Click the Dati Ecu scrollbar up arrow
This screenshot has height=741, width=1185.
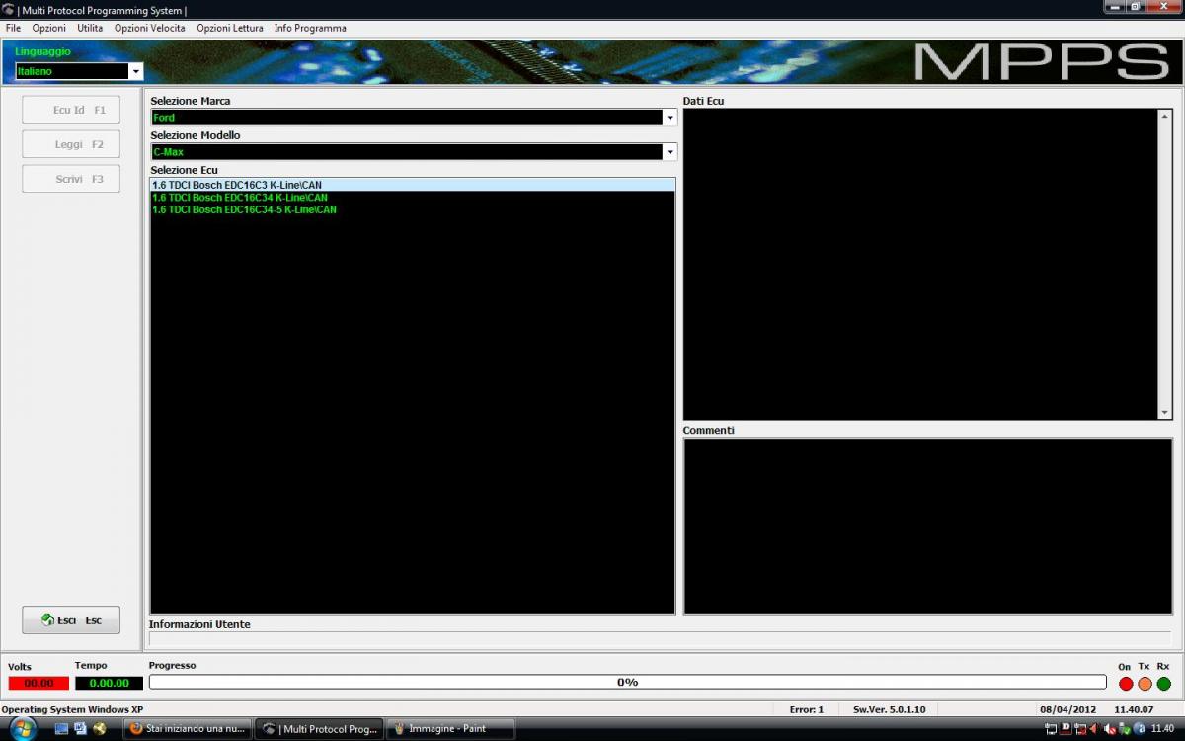1165,116
